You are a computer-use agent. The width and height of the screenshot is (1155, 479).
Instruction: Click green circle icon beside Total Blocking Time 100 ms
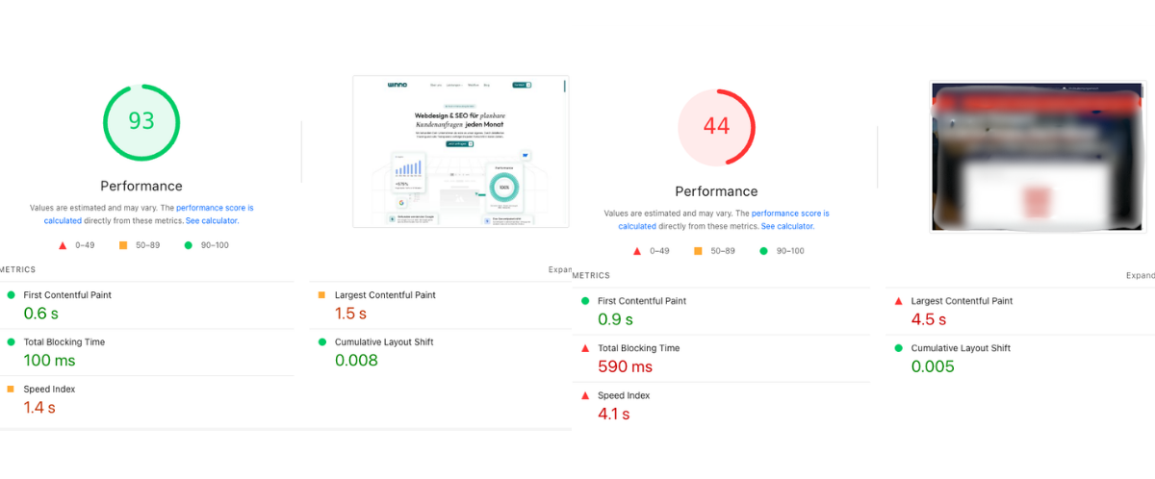coord(12,342)
